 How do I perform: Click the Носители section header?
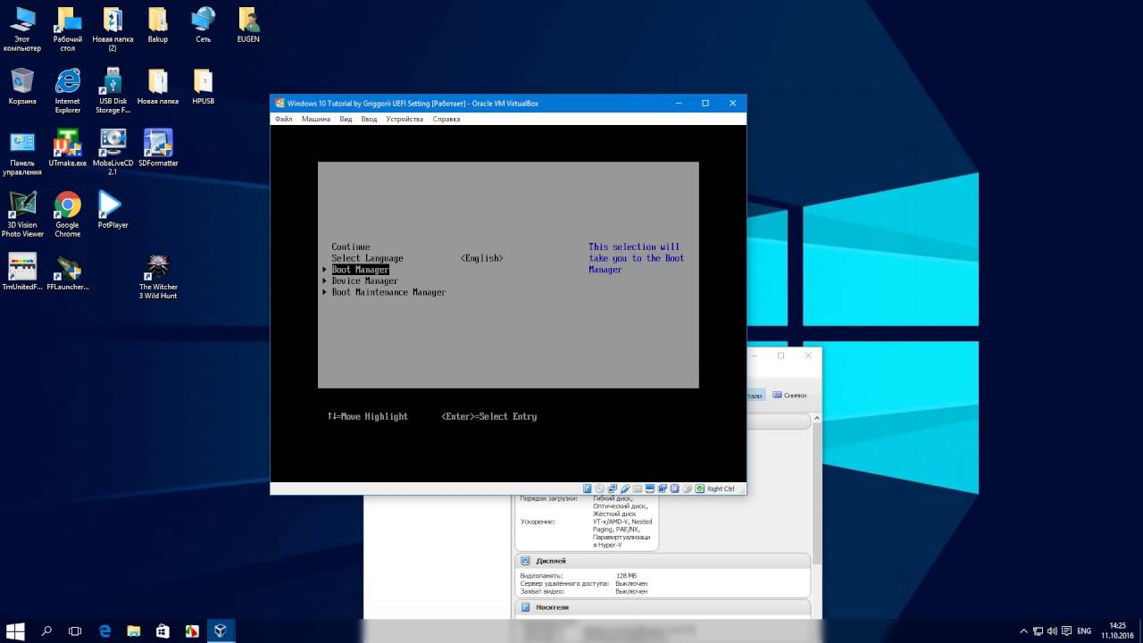click(x=663, y=607)
